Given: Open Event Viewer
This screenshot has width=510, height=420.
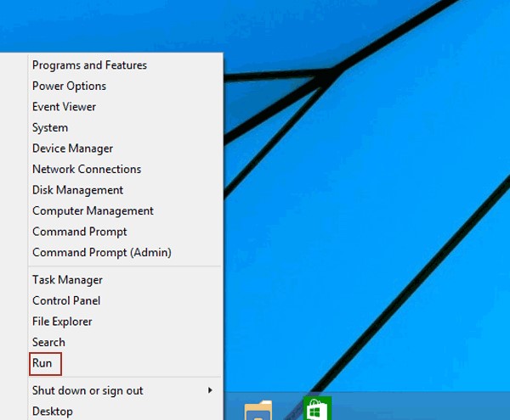Looking at the screenshot, I should [x=64, y=107].
